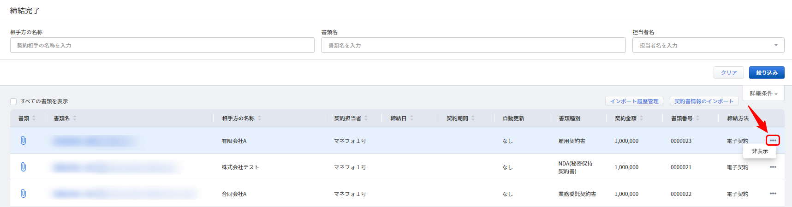
Task: Sort by 締結日 column sort arrows
Action: (411, 118)
